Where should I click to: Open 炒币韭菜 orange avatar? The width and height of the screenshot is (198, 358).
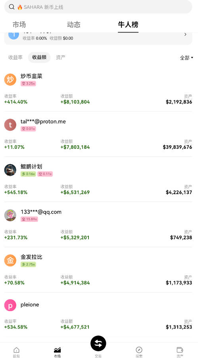(10, 80)
